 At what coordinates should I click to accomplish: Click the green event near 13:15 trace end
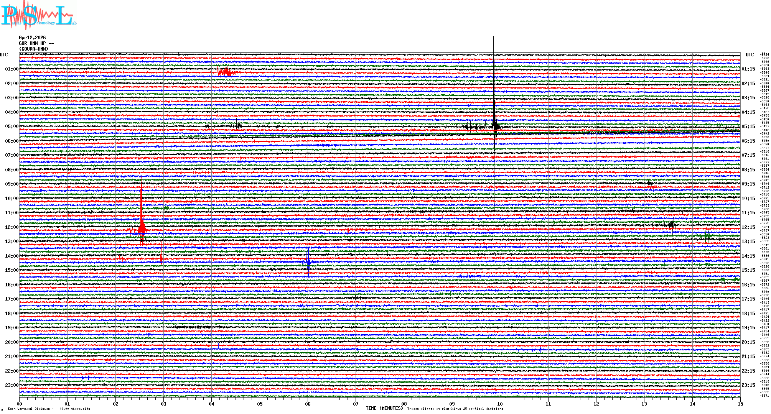[707, 236]
